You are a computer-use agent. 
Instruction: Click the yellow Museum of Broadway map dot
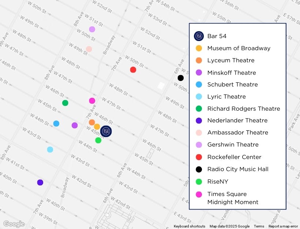click(97, 127)
